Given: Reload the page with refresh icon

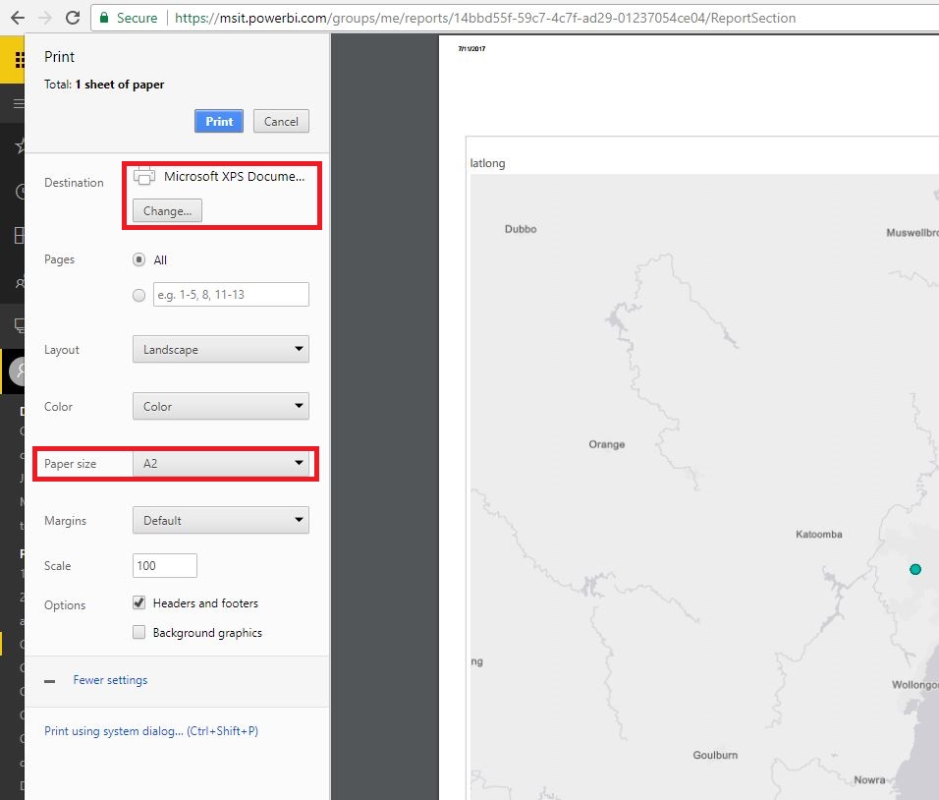Looking at the screenshot, I should click(73, 18).
